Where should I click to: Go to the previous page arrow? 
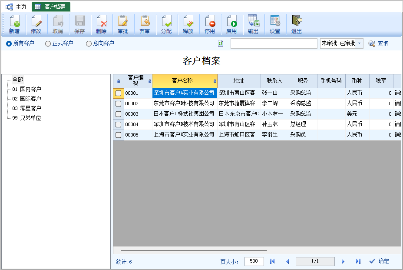(x=287, y=261)
